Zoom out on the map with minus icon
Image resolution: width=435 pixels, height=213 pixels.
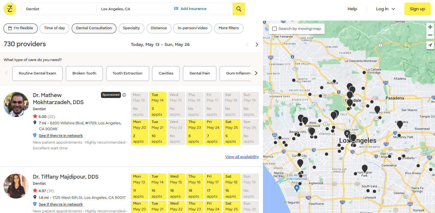click(x=430, y=34)
